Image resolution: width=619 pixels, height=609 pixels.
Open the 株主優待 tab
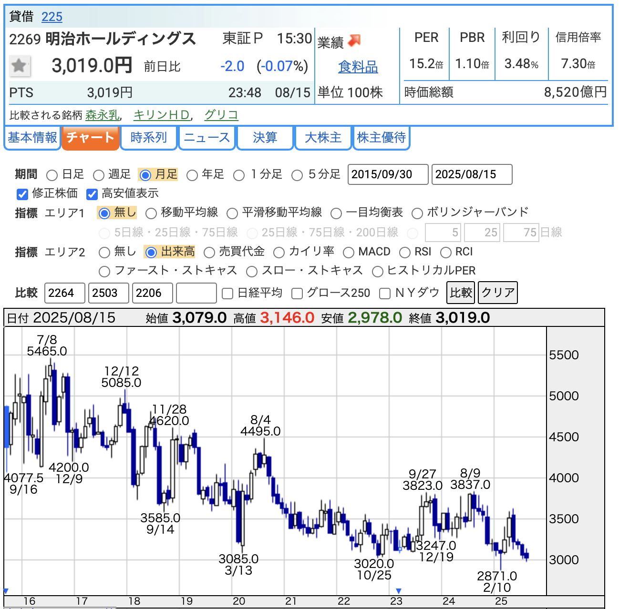coord(382,138)
